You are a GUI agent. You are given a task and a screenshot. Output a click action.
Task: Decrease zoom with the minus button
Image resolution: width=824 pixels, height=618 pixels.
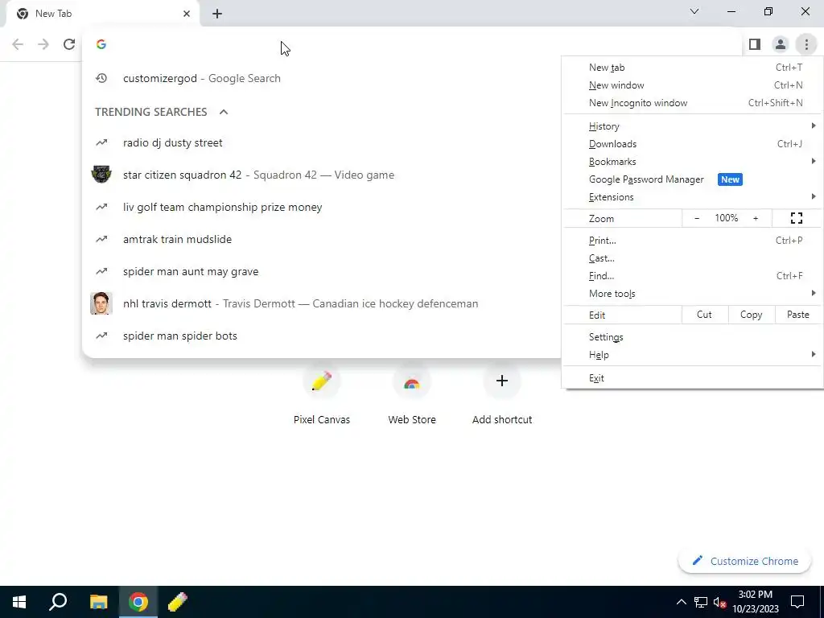click(697, 218)
